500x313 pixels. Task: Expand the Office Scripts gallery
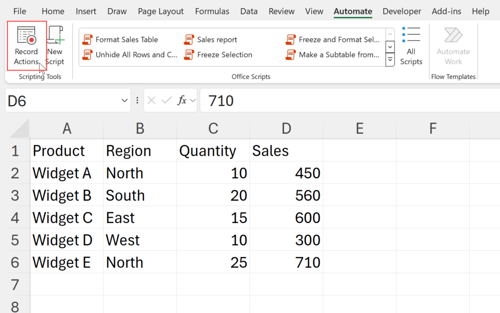click(390, 60)
